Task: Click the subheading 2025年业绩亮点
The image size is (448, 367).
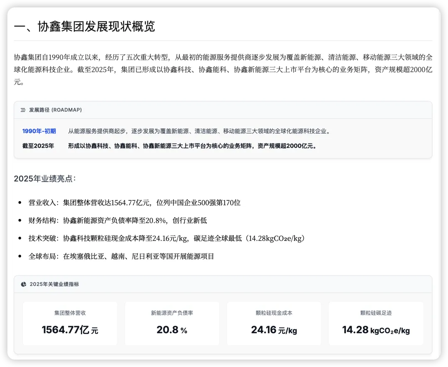Action: [45, 179]
